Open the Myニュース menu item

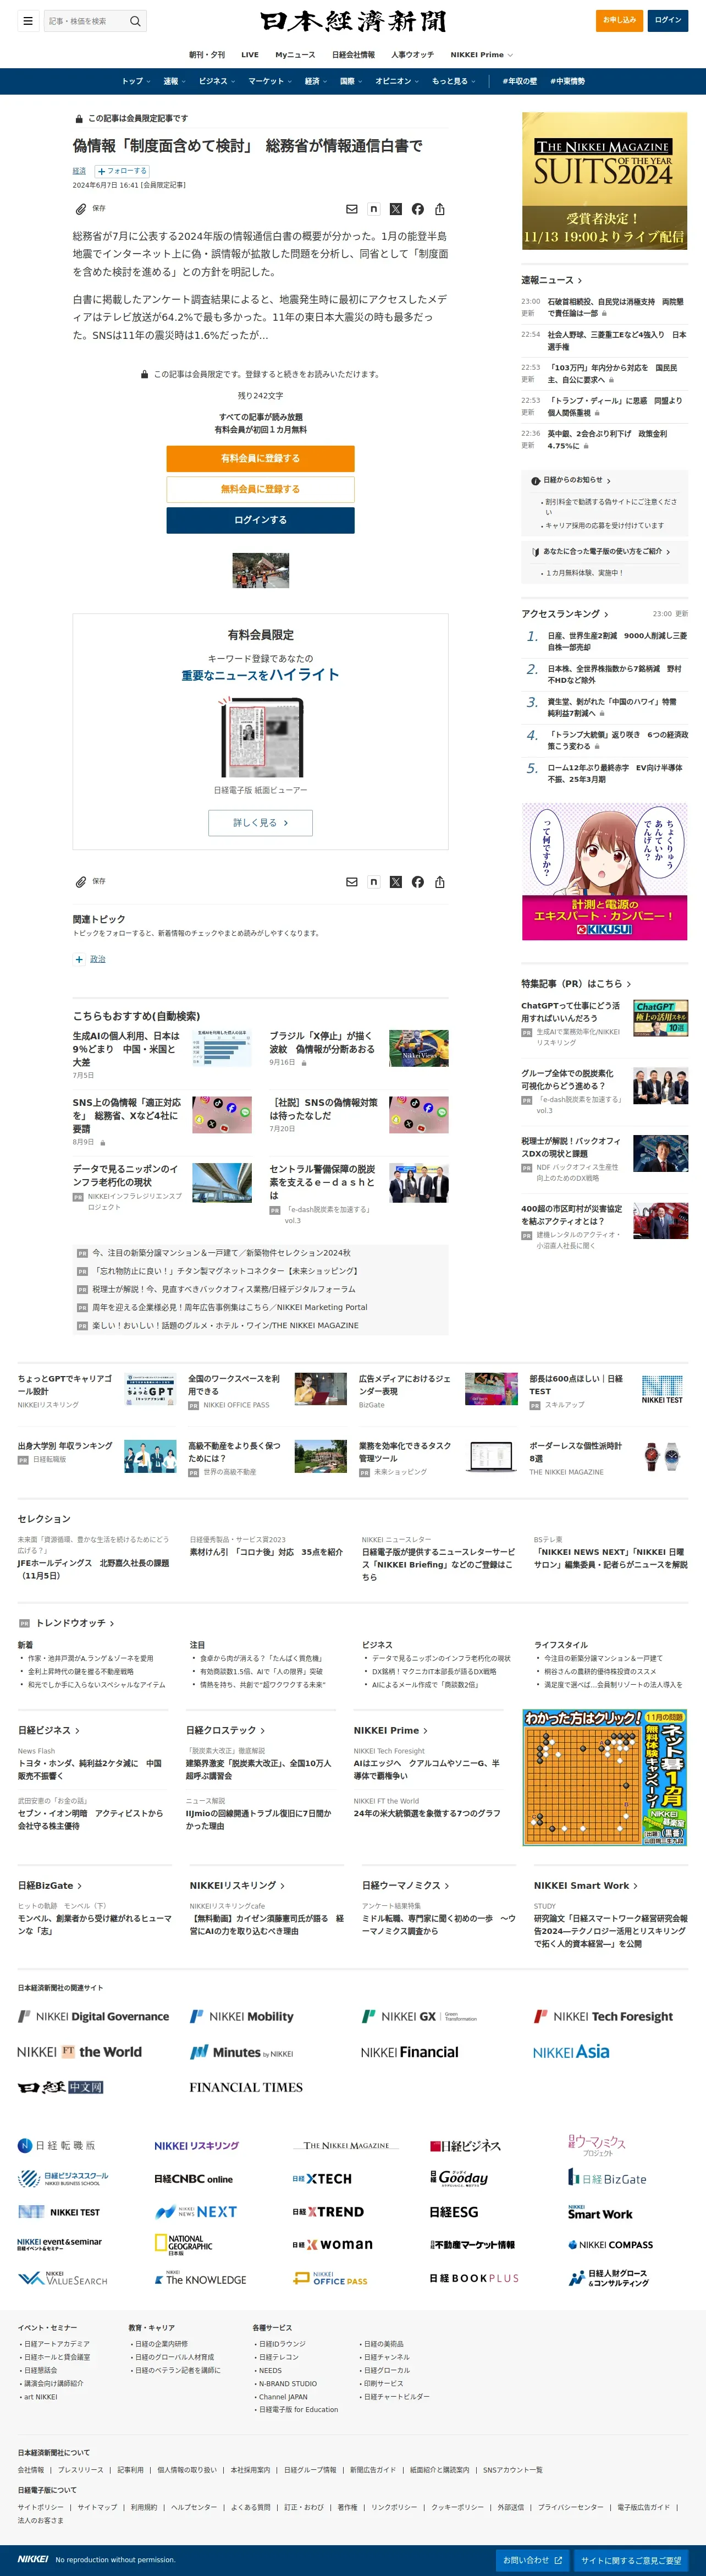[x=295, y=55]
